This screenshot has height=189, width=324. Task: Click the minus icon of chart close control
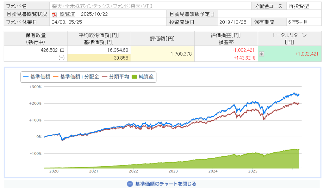point(130,184)
